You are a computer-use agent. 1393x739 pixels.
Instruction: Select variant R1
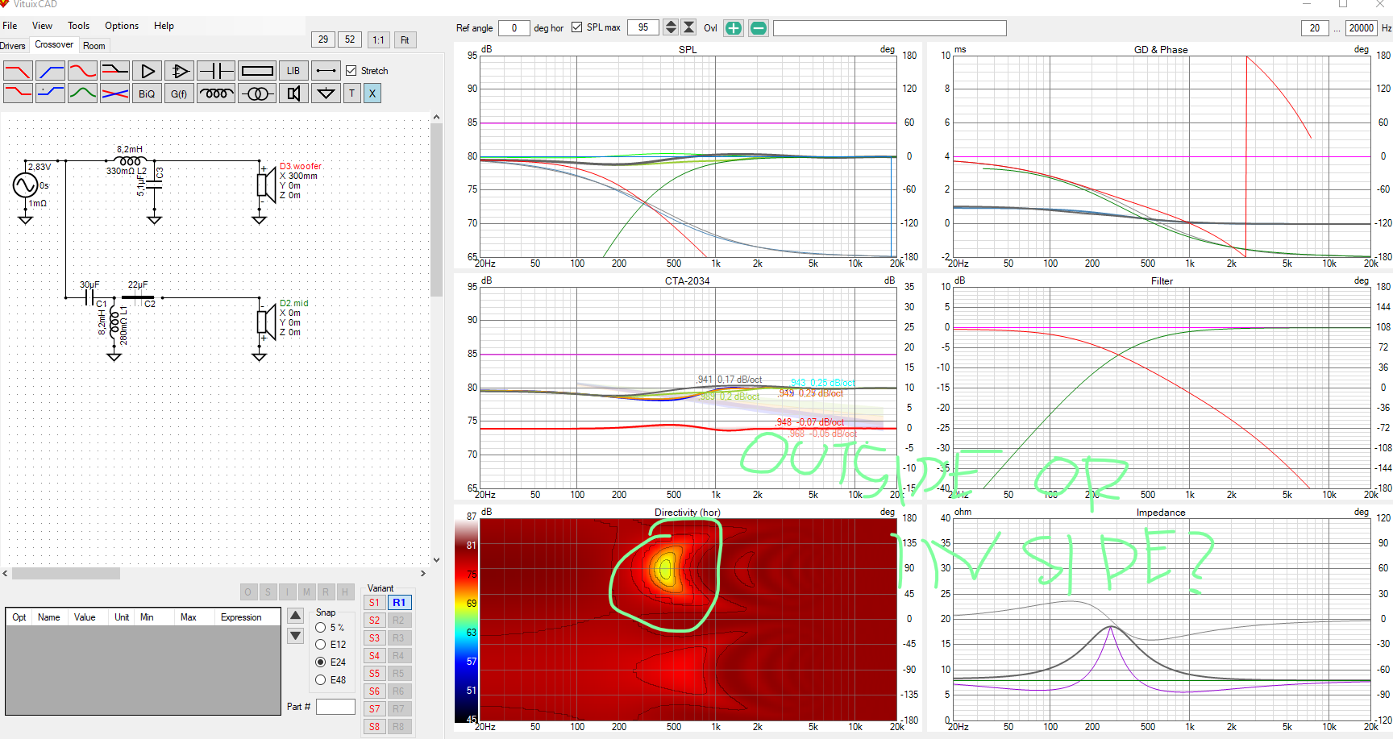click(399, 603)
